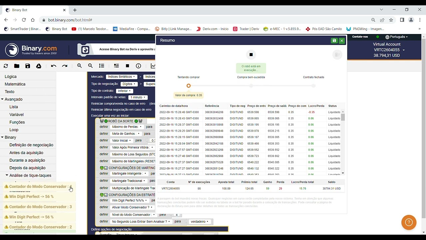Open the Meta de Ganhos variable dropdown
The height and width of the screenshot is (240, 426).
[125, 134]
